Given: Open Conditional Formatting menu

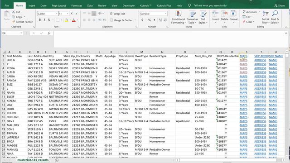Looking at the screenshot, I should pos(178,17).
